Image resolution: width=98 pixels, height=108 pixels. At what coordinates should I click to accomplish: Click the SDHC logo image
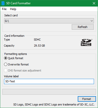[x=86, y=43]
